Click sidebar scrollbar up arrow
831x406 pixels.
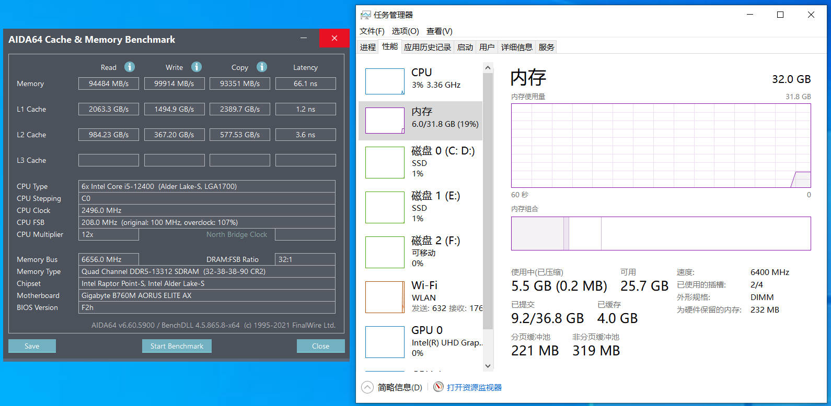488,67
